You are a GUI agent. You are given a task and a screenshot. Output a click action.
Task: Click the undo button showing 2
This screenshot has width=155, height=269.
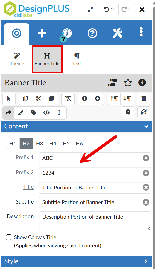[109, 10]
